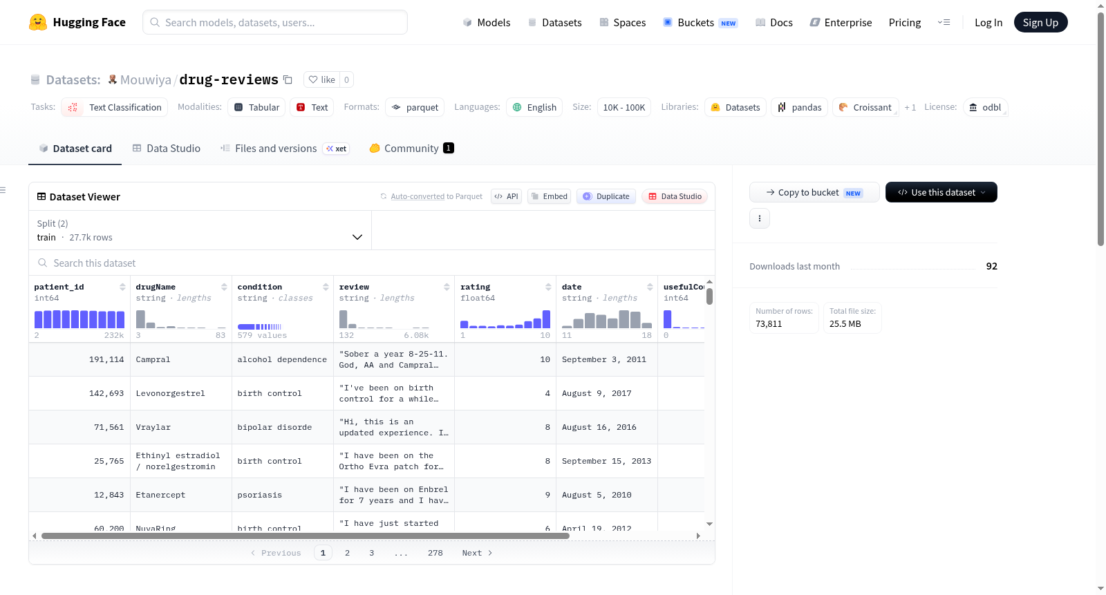Click the API button in Dataset Viewer
Image resolution: width=1106 pixels, height=595 pixels.
coord(506,196)
